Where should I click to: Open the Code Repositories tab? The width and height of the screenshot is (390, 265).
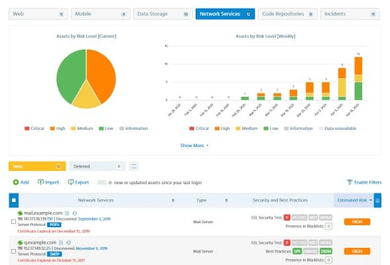coord(288,14)
